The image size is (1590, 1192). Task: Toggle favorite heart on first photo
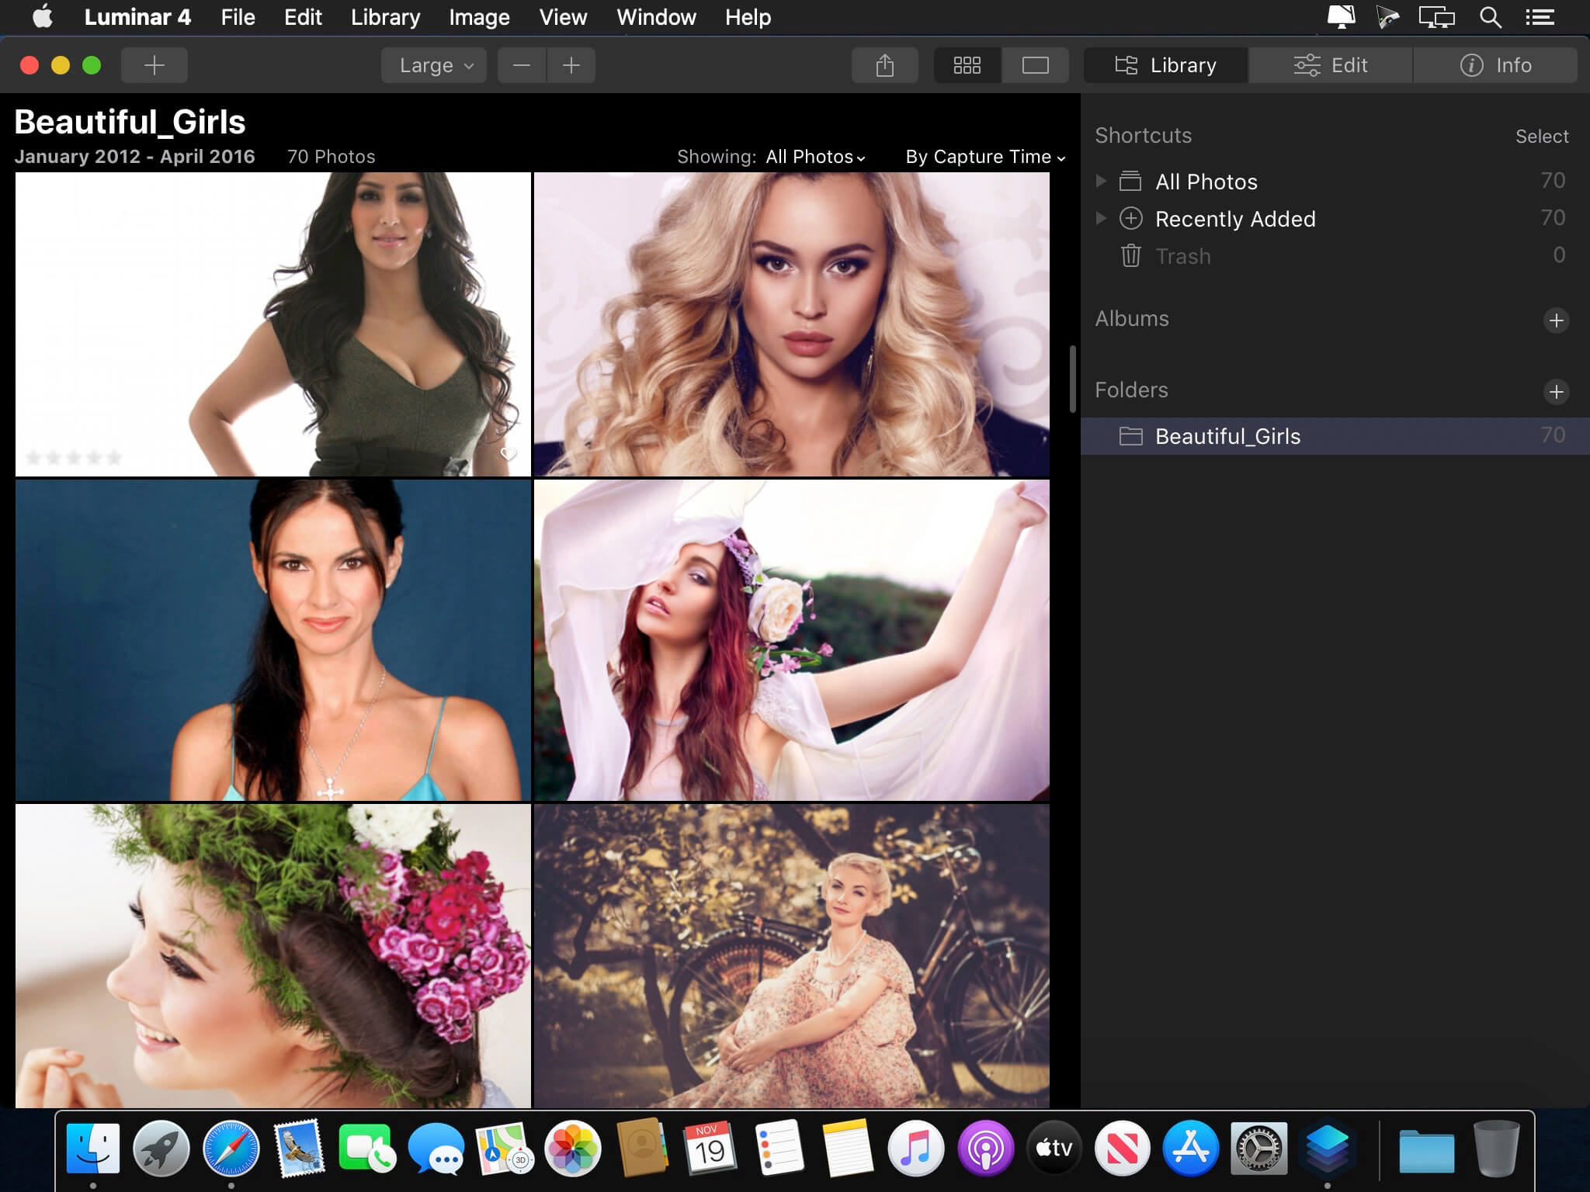(509, 454)
